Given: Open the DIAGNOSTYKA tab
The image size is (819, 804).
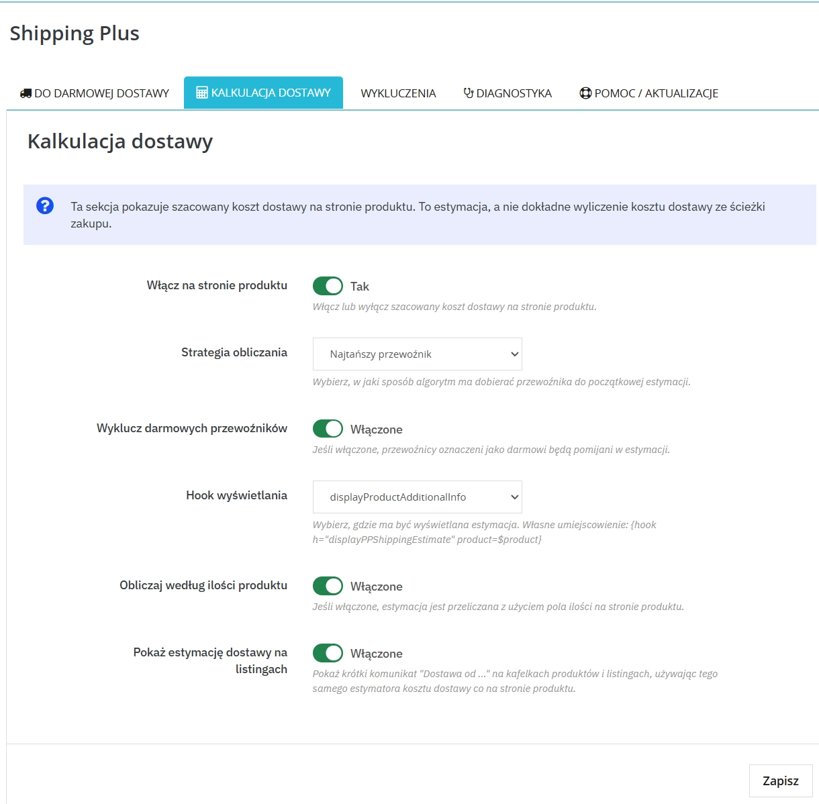Looking at the screenshot, I should [x=514, y=93].
